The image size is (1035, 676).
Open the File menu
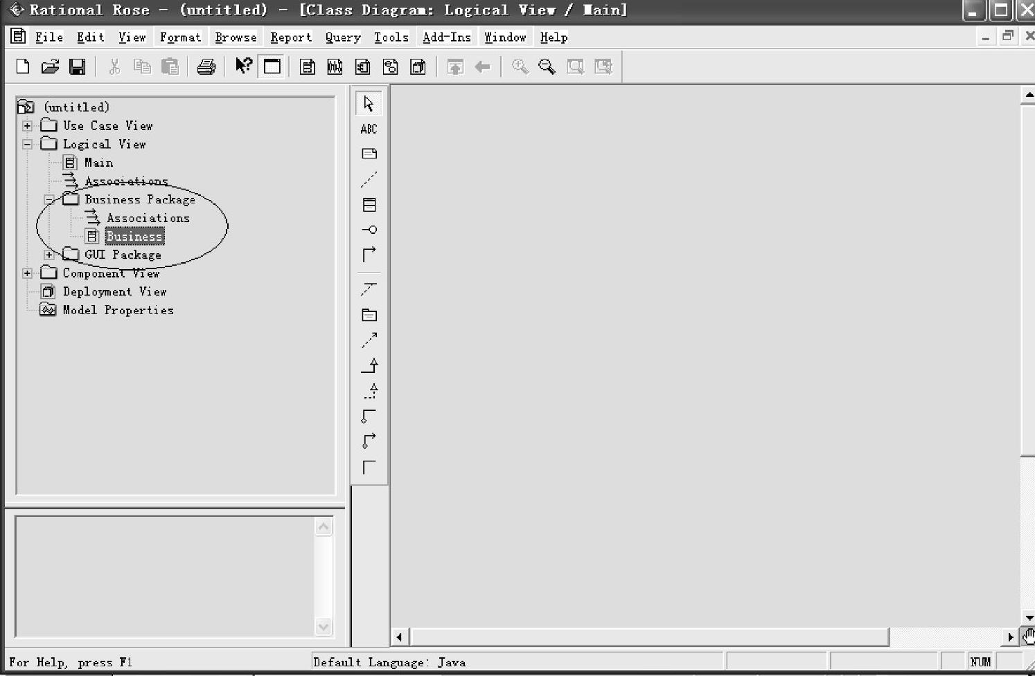pyautogui.click(x=48, y=37)
